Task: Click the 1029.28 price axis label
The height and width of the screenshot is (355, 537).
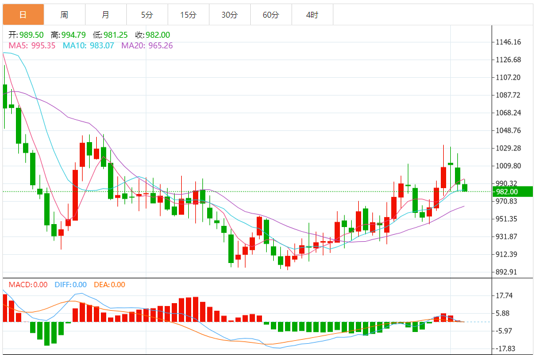Action: [508, 148]
